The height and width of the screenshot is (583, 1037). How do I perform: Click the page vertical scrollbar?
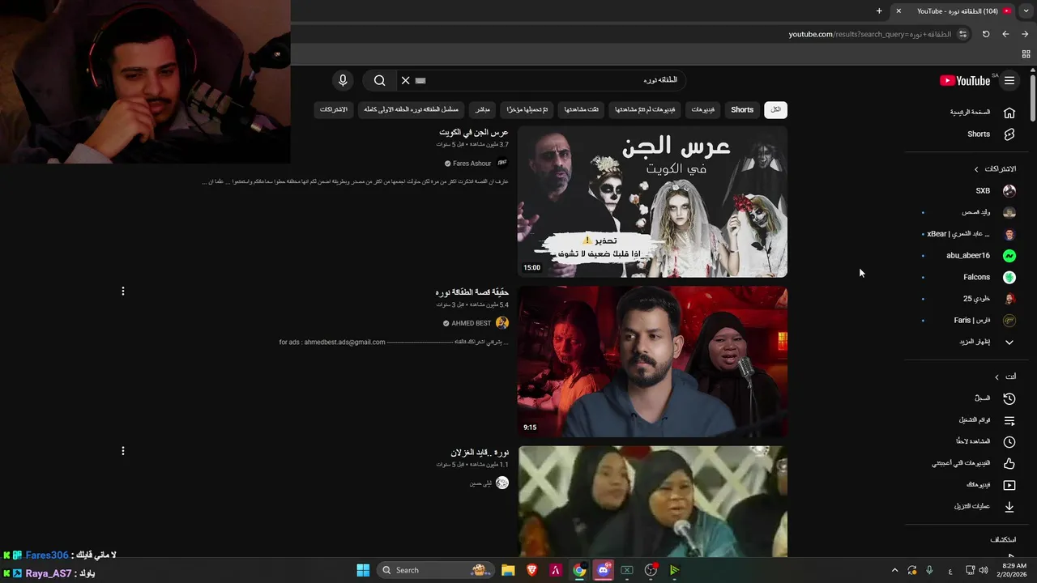[x=1033, y=99]
